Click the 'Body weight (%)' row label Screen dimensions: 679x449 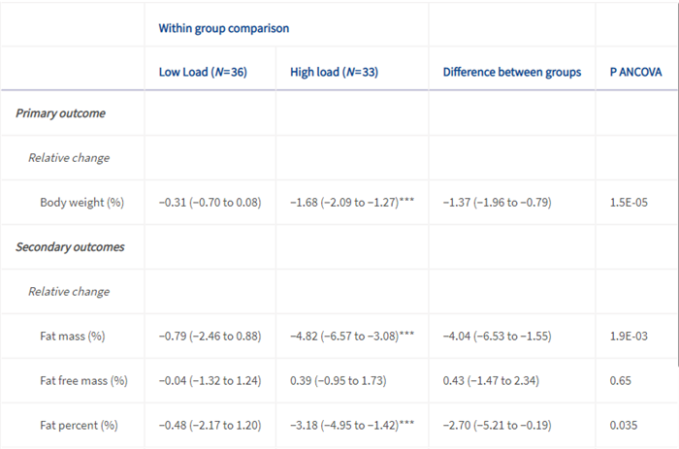(81, 203)
